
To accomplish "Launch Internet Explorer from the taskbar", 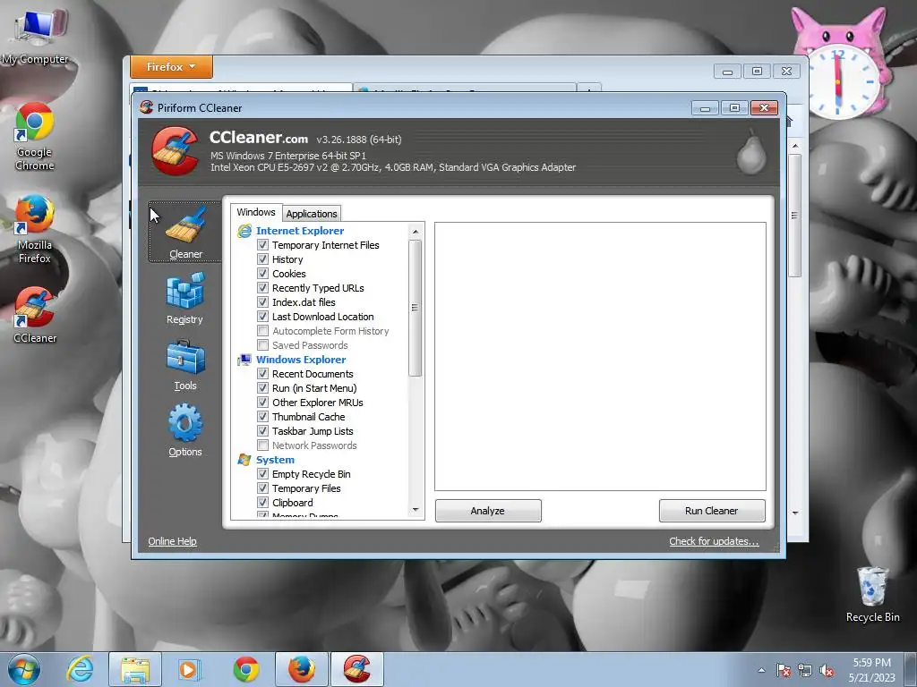I will tap(80, 669).
